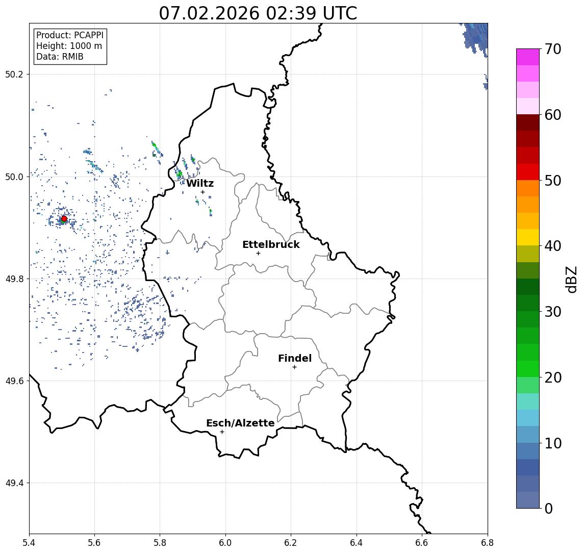Image resolution: width=584 pixels, height=553 pixels.
Task: Click the latitude axis label 49.4
Action: click(x=14, y=483)
